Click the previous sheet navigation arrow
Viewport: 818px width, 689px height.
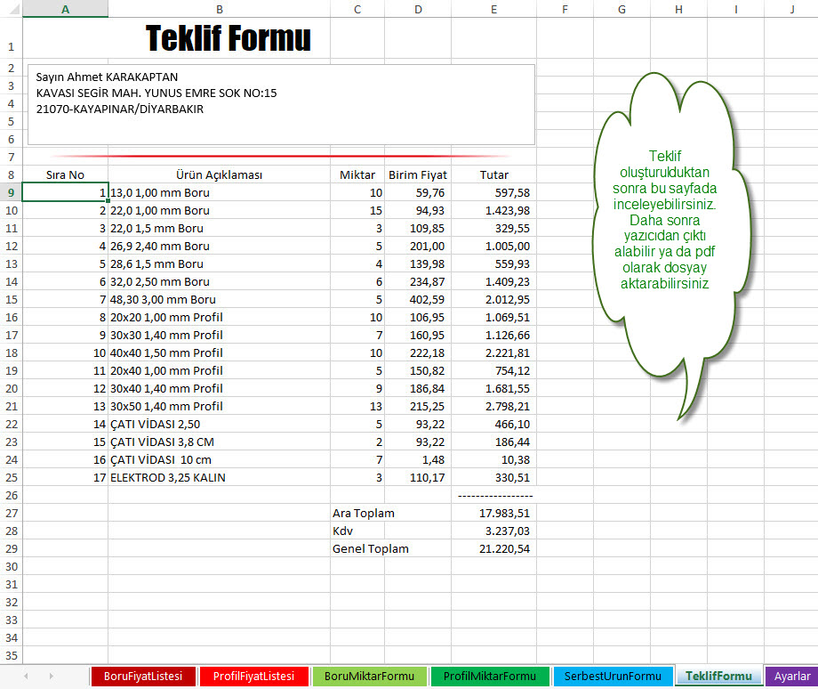point(26,676)
